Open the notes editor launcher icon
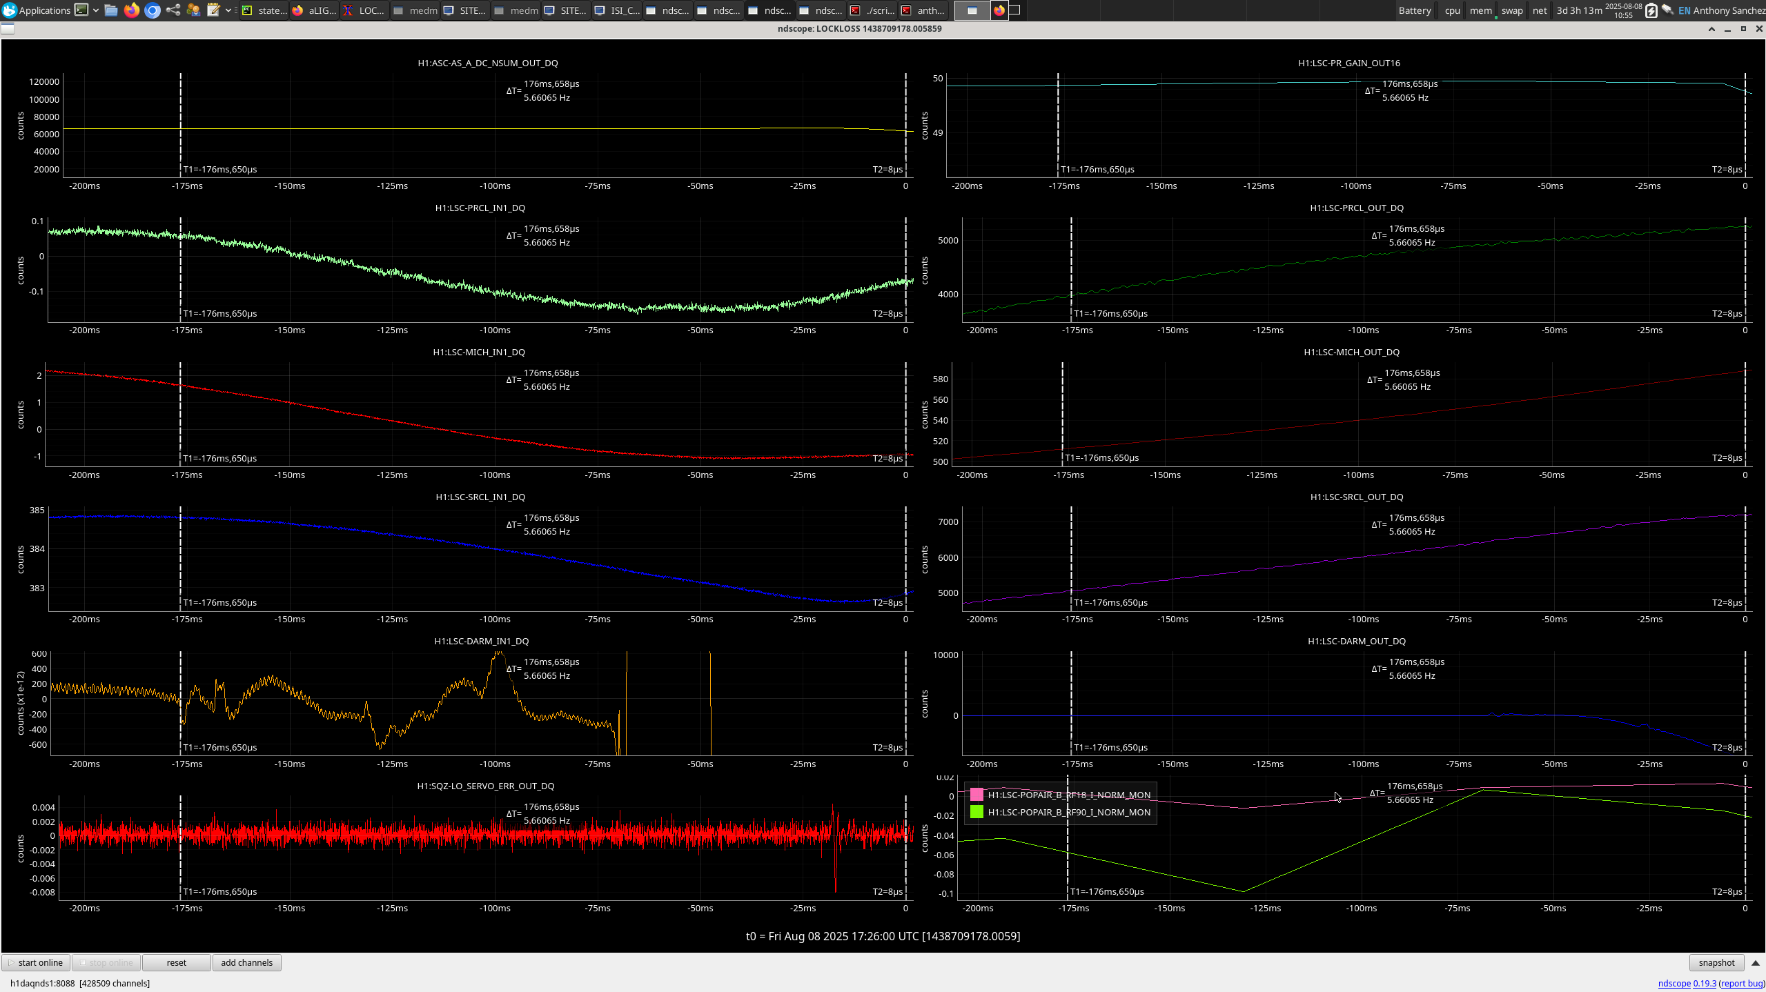 click(x=213, y=10)
